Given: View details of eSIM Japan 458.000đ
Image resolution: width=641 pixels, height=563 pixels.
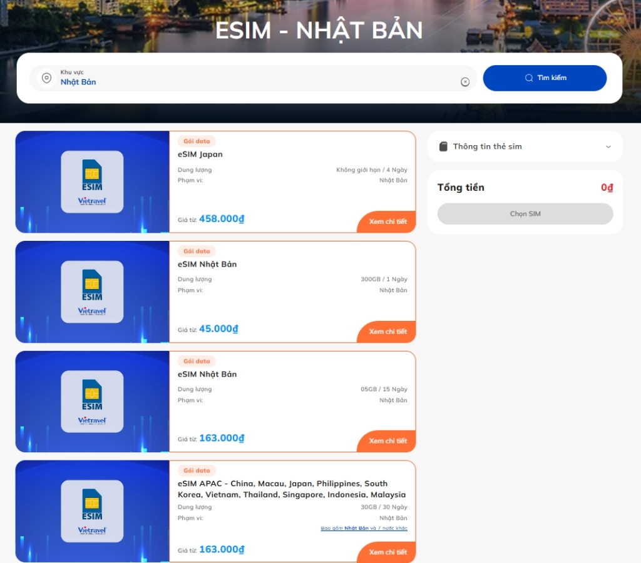Looking at the screenshot, I should [387, 221].
